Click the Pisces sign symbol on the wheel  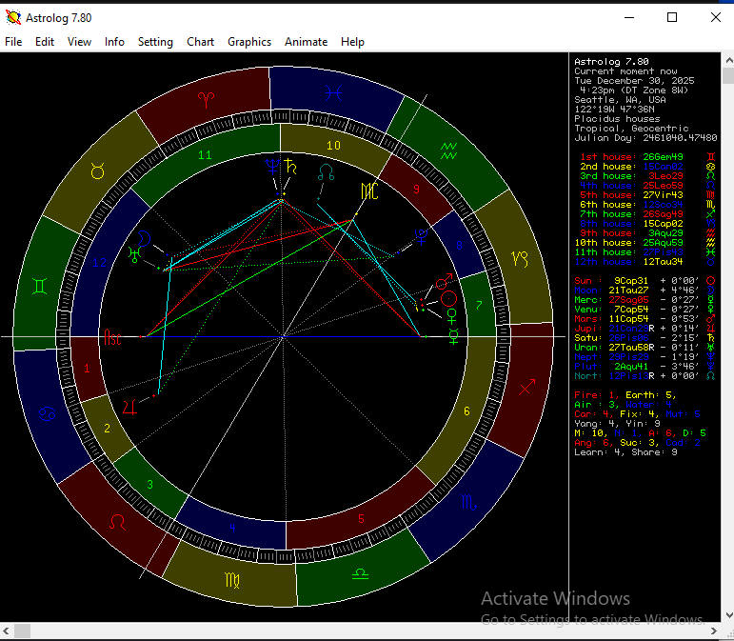(x=332, y=92)
